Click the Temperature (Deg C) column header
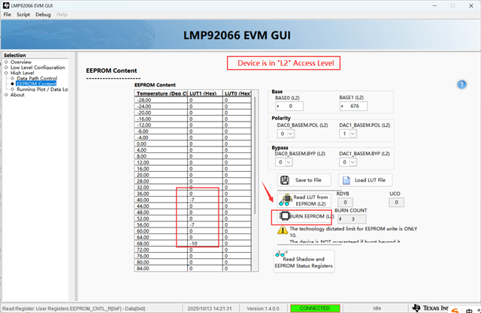 tap(162, 93)
